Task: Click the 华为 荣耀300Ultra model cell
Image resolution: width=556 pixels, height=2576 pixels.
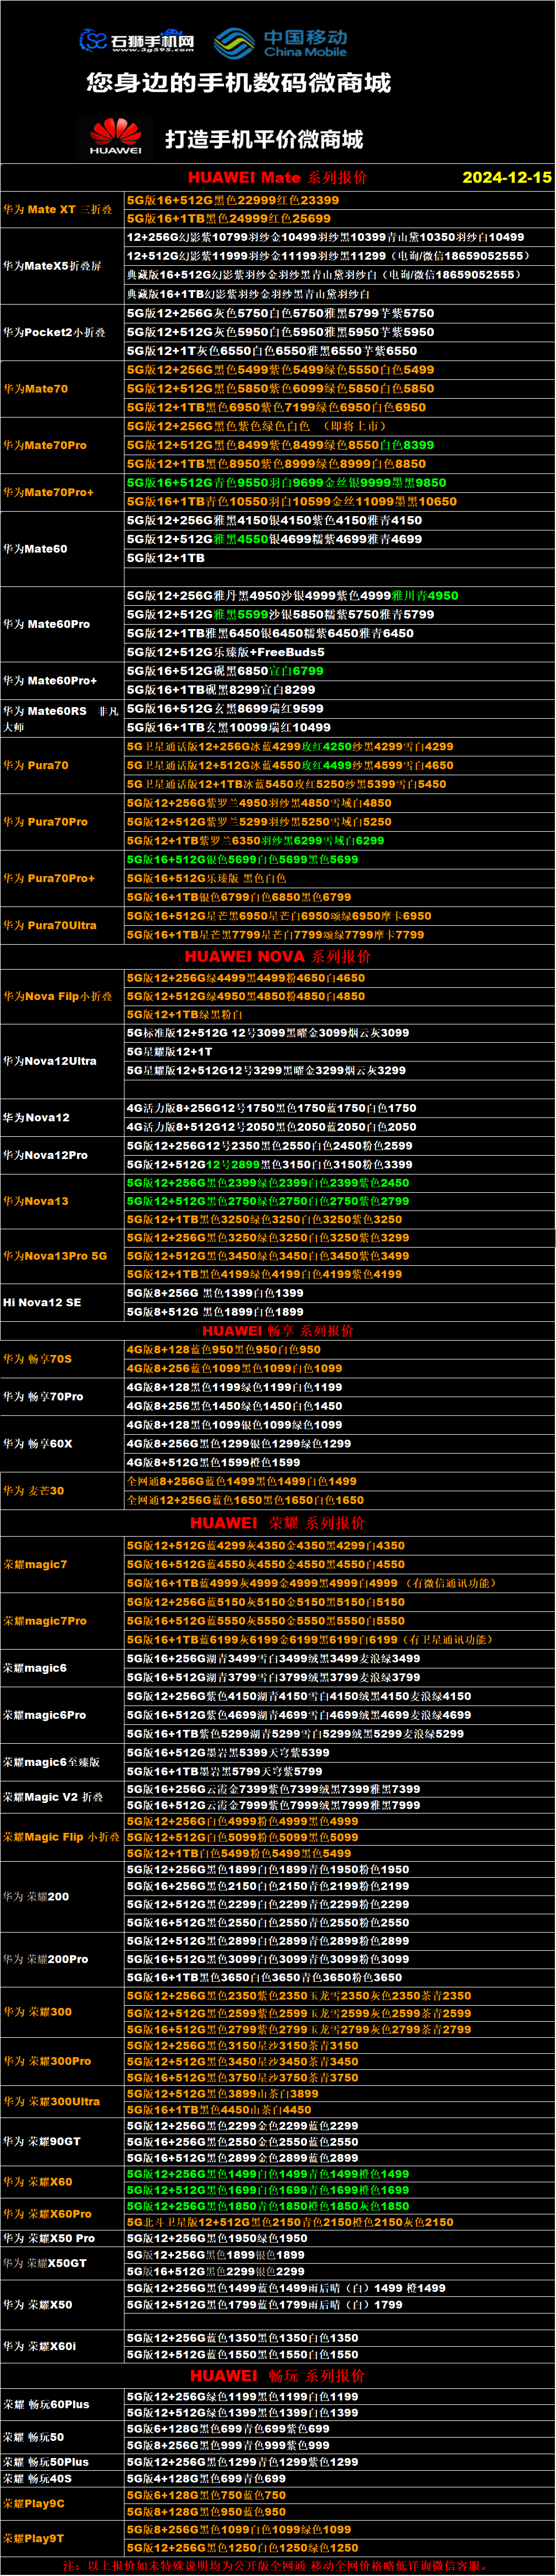Action: pos(63,2102)
